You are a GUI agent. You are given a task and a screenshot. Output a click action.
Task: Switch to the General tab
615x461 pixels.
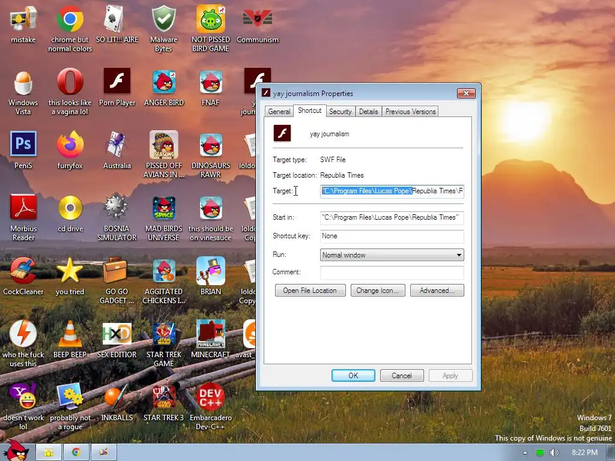[279, 112]
